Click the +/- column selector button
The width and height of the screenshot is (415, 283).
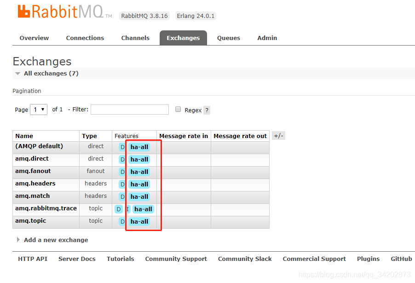[x=278, y=136]
